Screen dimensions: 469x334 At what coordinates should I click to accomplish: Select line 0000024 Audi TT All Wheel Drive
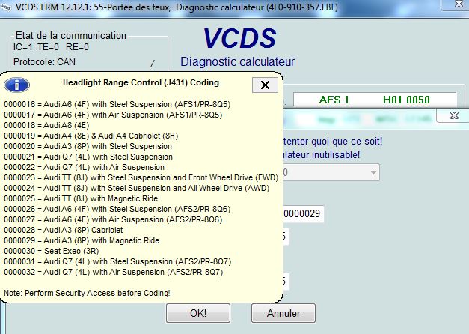[x=137, y=188]
